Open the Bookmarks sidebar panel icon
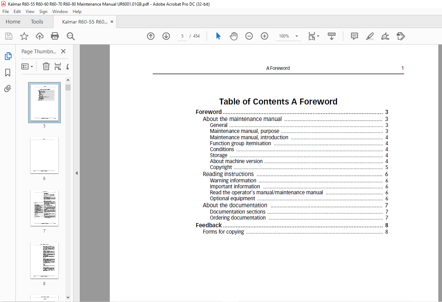The width and height of the screenshot is (442, 302). [8, 73]
